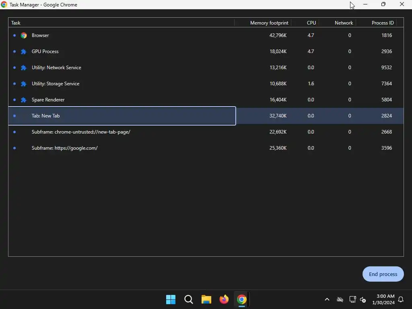Click GPU Process CPU value 4.7

point(311,51)
